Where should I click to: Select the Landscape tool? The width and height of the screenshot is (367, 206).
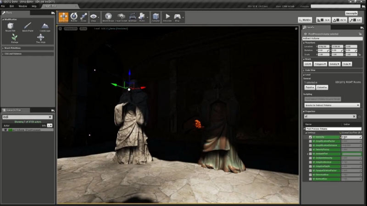pos(45,27)
